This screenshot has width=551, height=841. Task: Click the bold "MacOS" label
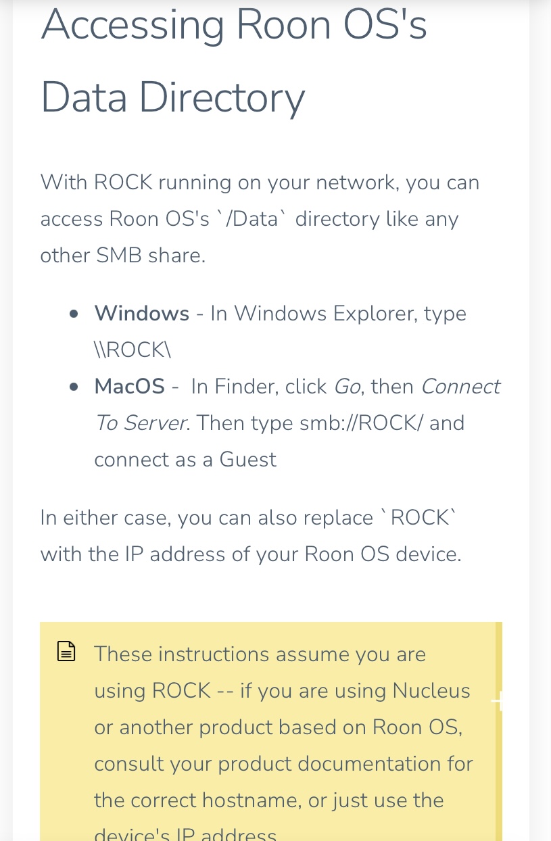coord(130,387)
